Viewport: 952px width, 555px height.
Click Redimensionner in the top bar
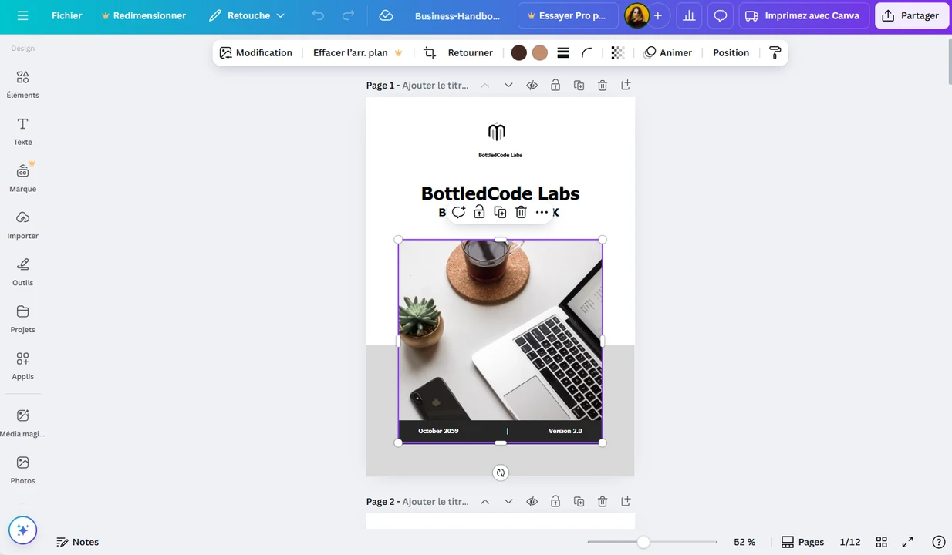[x=143, y=15]
